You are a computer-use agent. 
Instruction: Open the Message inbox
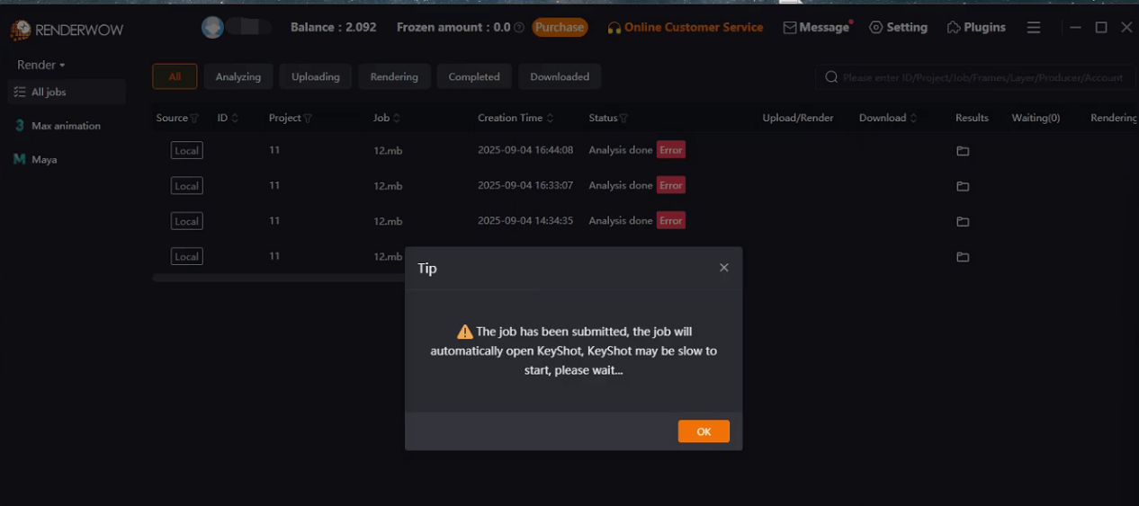pyautogui.click(x=817, y=28)
